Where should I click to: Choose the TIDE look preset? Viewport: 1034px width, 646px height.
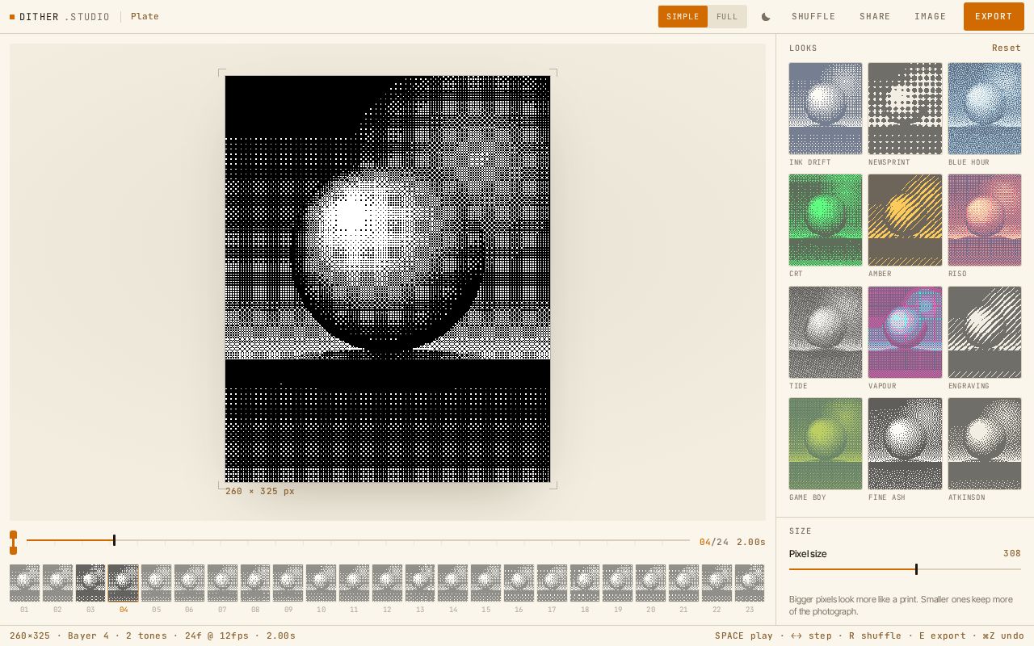pos(826,332)
